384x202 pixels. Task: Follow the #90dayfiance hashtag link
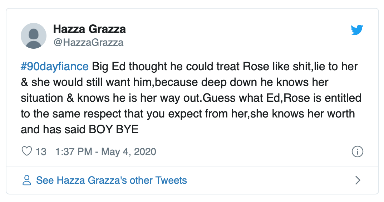[54, 67]
